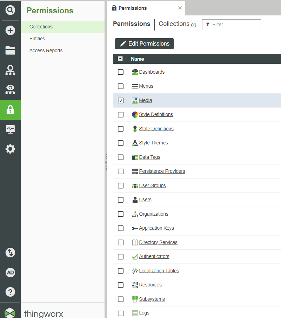
Task: Check the Dashboards checkbox
Action: pos(121,72)
